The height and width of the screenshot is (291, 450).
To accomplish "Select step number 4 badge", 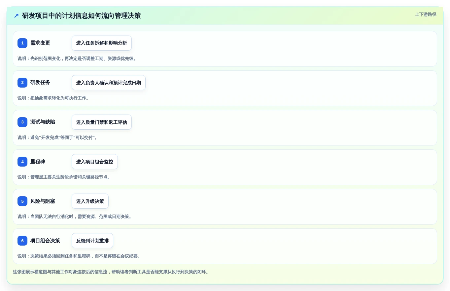I will pos(22,162).
